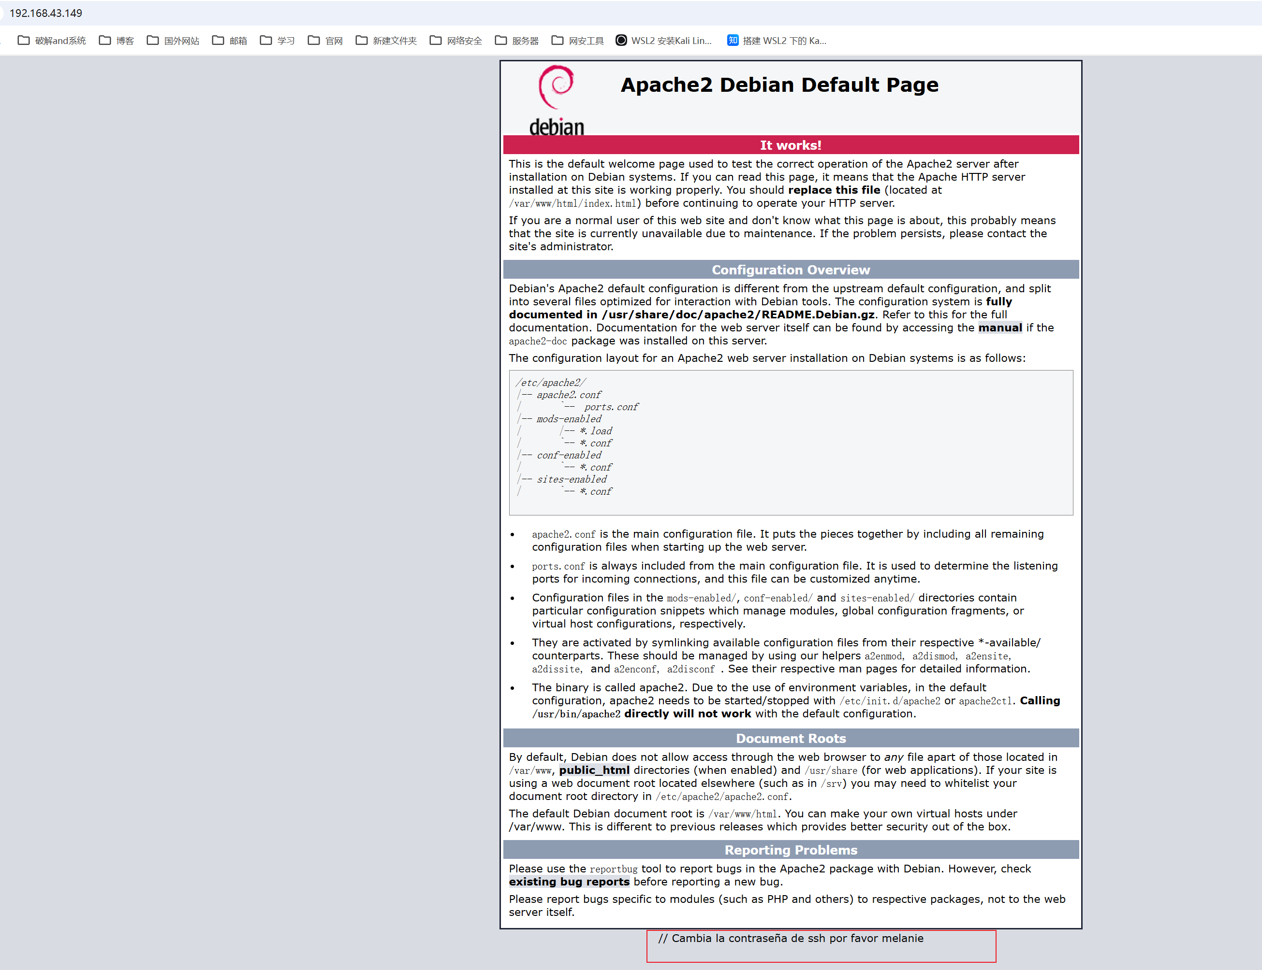Screen dimensions: 1262x970
Task: Click 'directly will not work' bold text
Action: pyautogui.click(x=688, y=713)
